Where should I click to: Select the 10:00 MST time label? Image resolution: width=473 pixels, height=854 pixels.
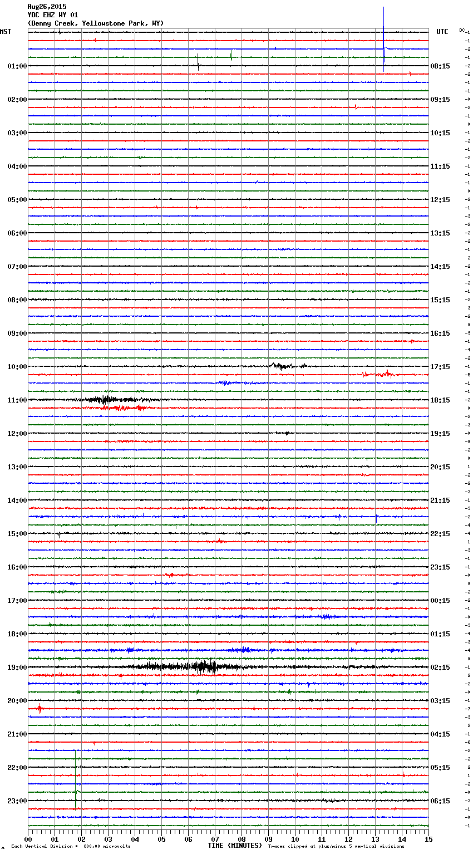pyautogui.click(x=17, y=367)
